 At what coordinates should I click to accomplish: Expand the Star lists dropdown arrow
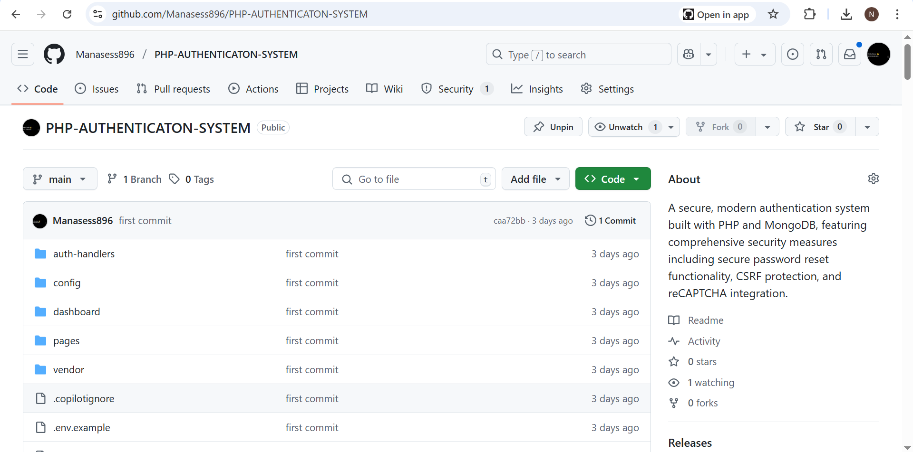coord(867,127)
